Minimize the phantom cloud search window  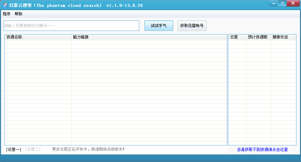[274, 3]
